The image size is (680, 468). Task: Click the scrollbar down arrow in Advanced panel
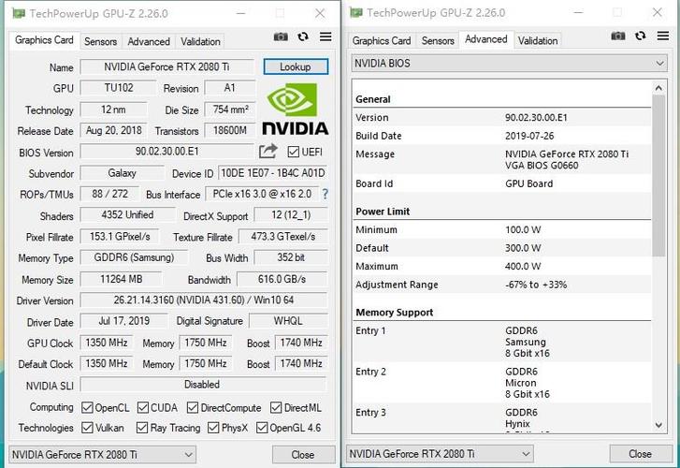[x=658, y=425]
